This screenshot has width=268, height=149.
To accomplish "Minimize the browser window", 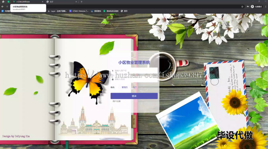I will [x=253, y=1].
